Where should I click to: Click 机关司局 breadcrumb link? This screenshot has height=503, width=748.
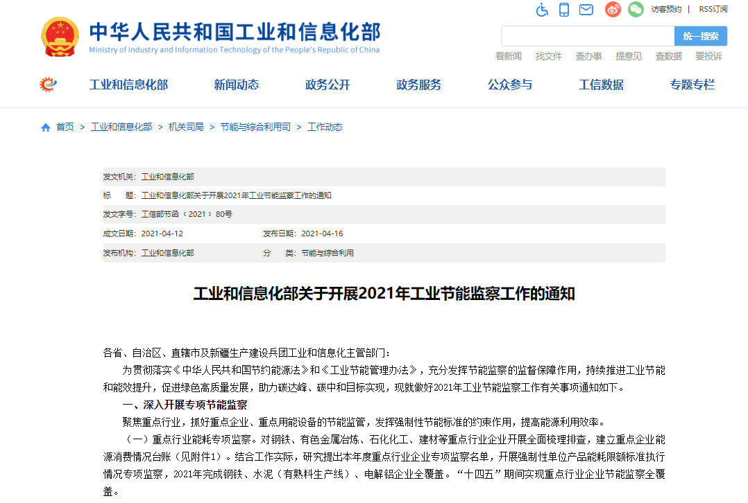point(186,127)
